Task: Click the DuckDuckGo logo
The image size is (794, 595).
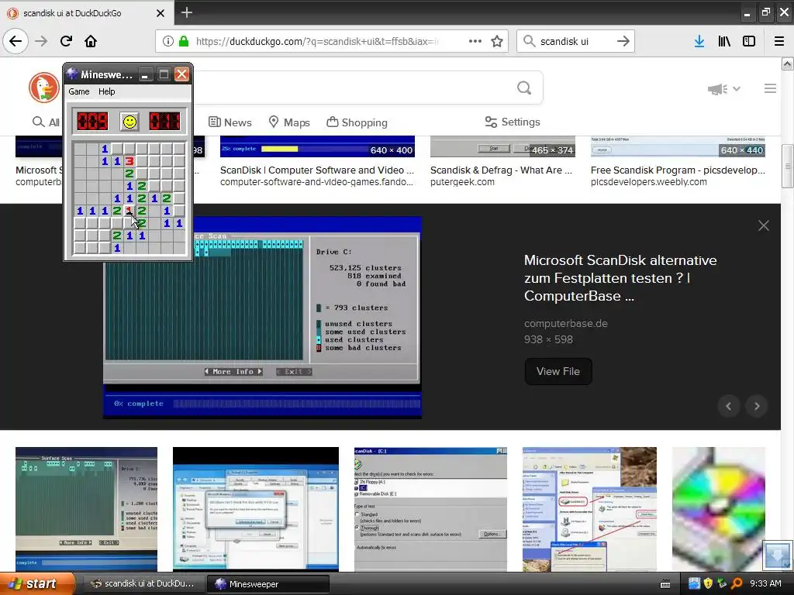Action: [43, 88]
